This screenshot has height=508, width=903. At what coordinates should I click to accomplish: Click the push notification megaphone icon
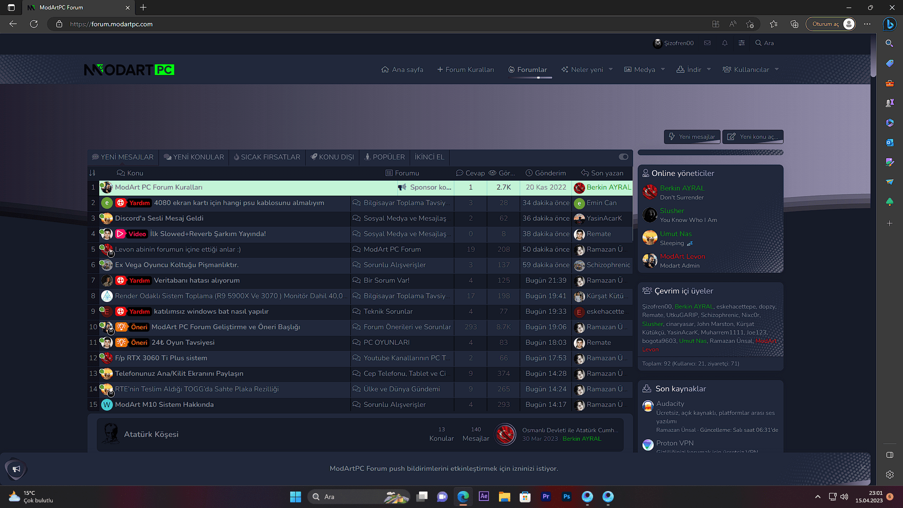click(x=16, y=468)
